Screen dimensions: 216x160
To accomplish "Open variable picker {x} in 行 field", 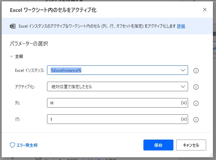I will [184, 119].
